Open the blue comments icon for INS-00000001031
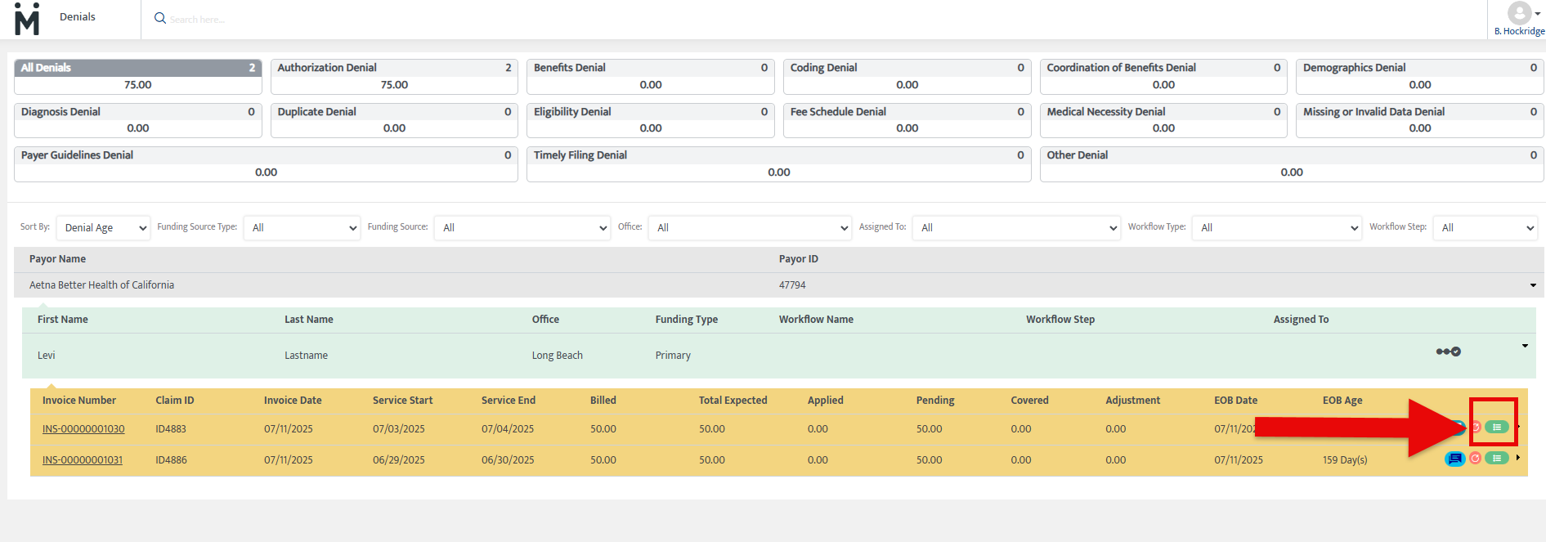The image size is (1546, 542). pyautogui.click(x=1454, y=459)
